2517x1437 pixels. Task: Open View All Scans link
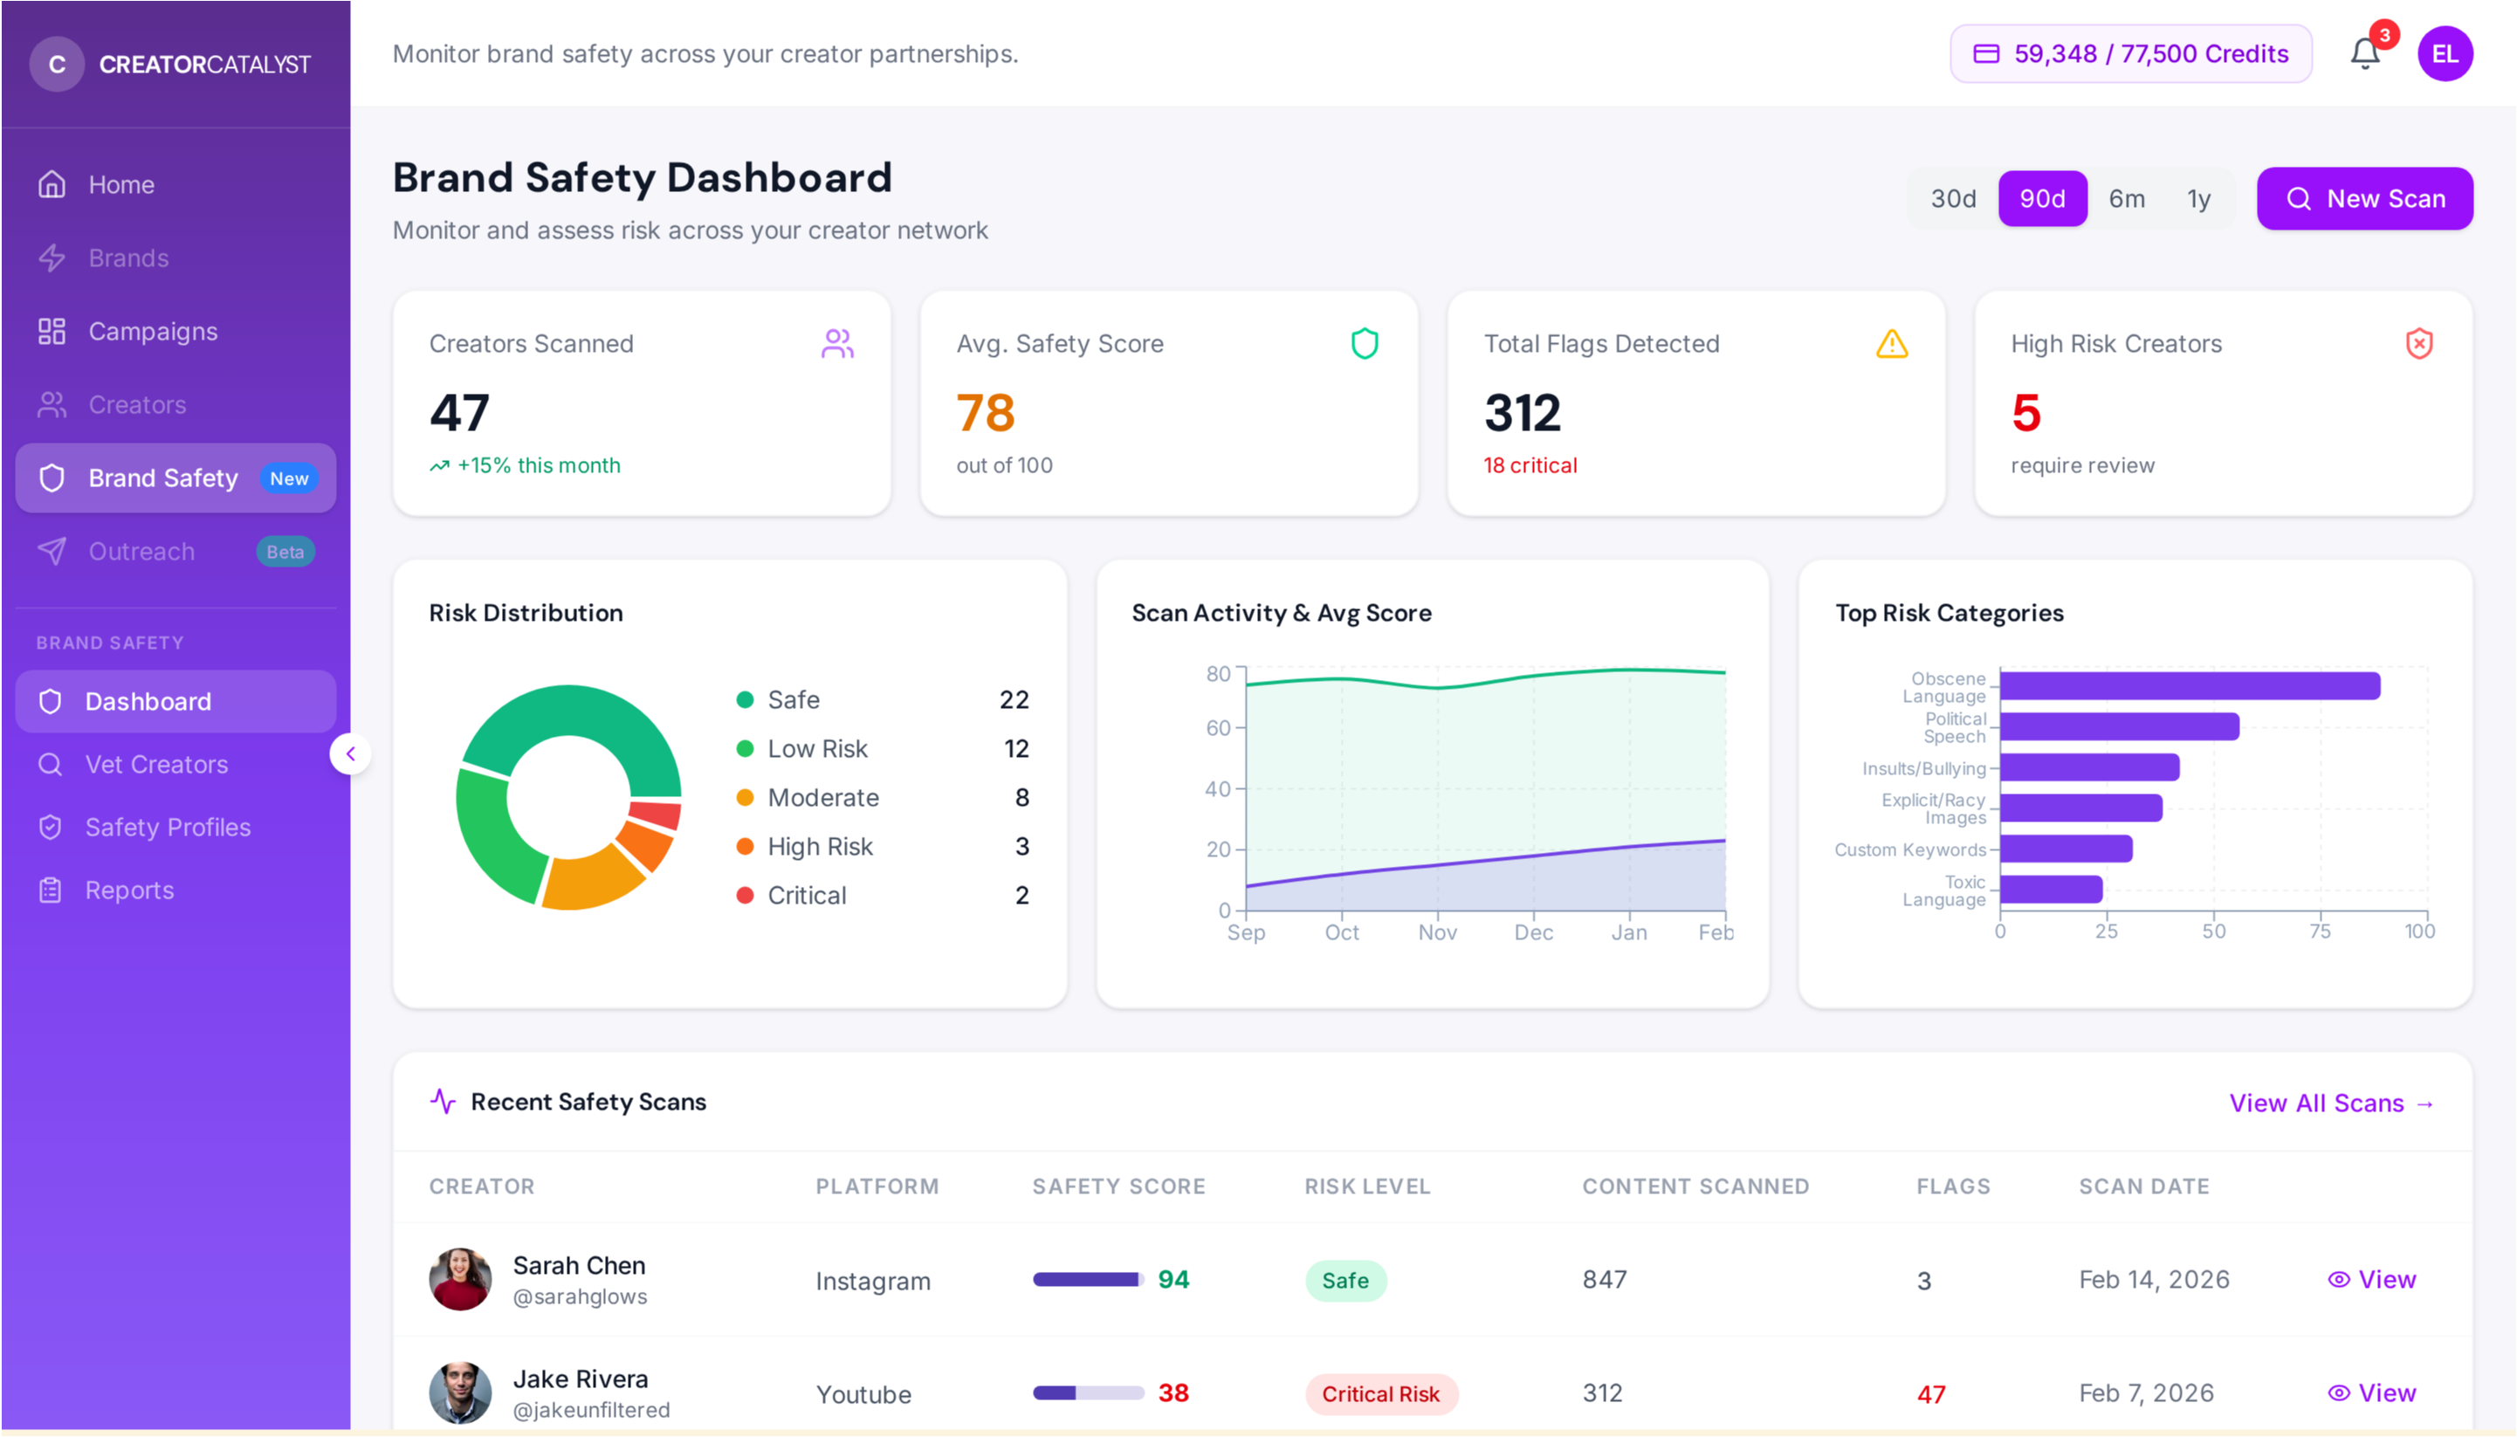click(2330, 1103)
